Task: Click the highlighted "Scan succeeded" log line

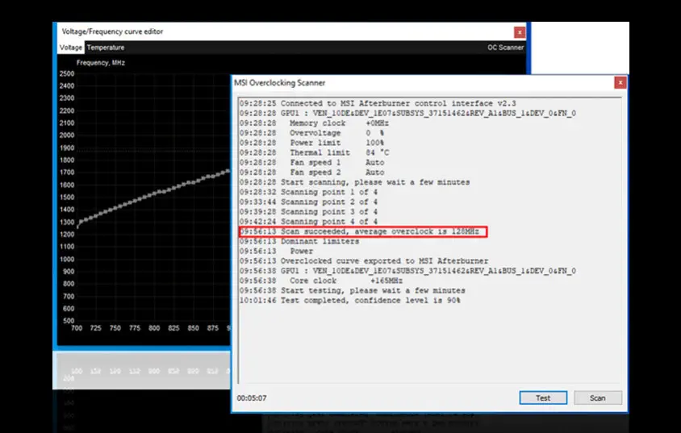Action: point(363,231)
